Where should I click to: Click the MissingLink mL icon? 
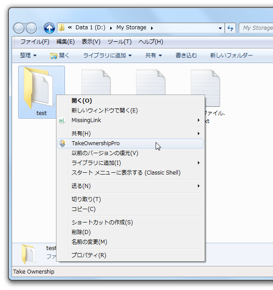(x=62, y=121)
